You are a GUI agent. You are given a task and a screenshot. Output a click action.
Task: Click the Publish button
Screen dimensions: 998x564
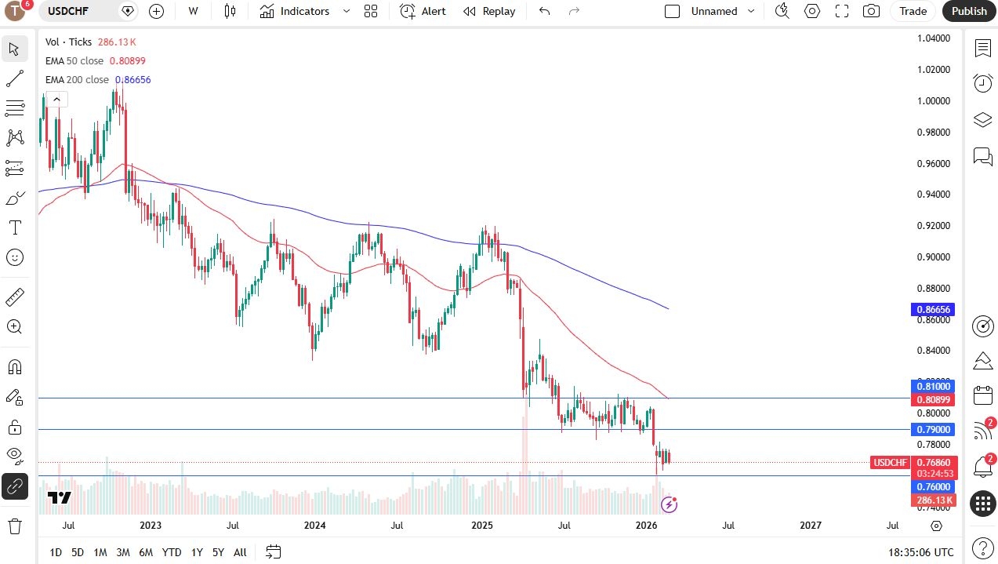(x=969, y=11)
